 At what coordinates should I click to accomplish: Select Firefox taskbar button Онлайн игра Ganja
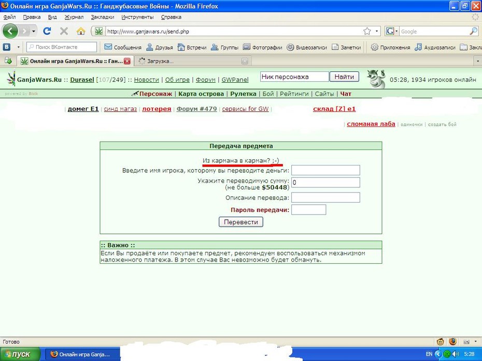pos(82,354)
